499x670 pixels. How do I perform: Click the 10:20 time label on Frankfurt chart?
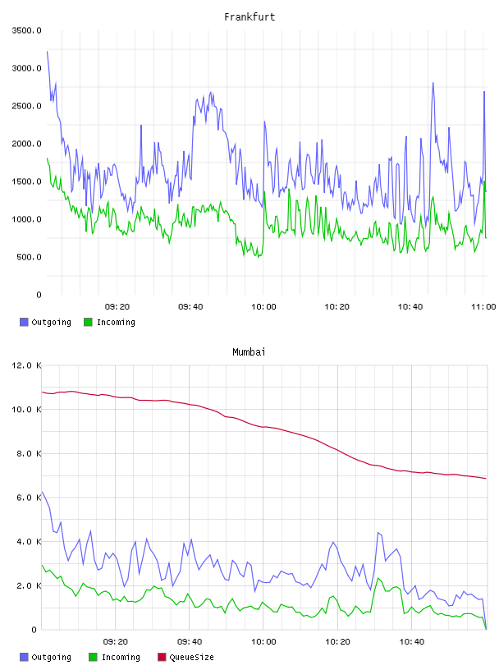(x=337, y=307)
